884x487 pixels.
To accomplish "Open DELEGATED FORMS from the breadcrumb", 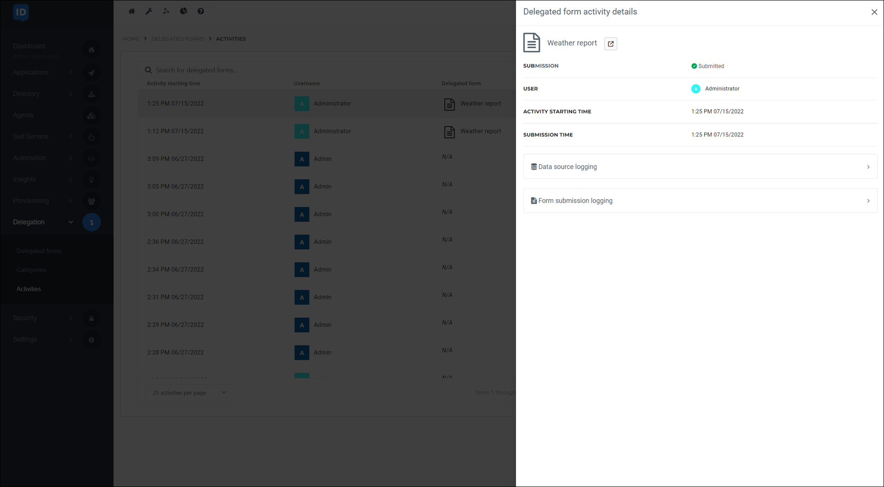I will (178, 39).
